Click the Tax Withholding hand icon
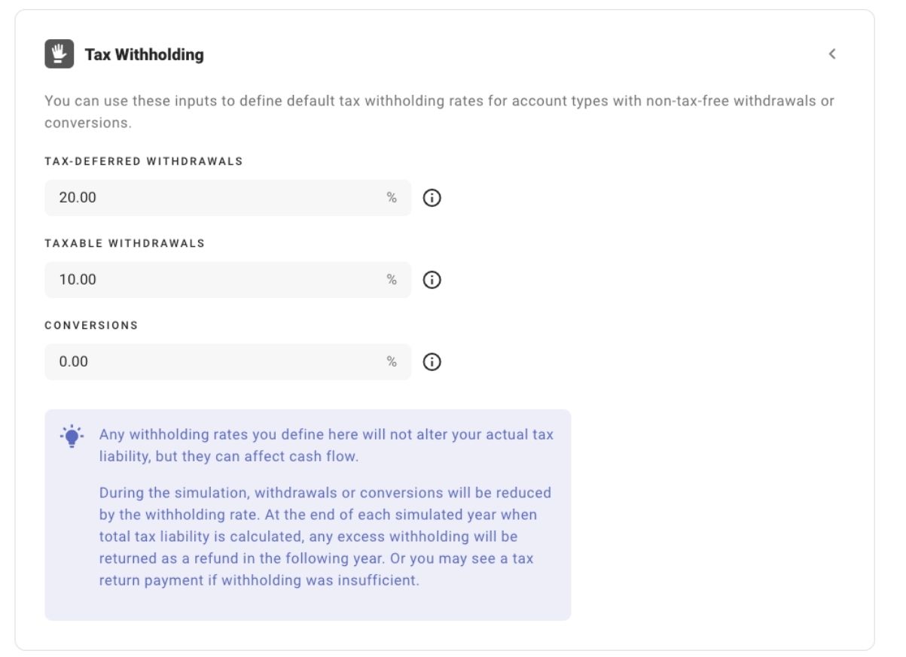Screen dimensions: 906x657 (59, 53)
